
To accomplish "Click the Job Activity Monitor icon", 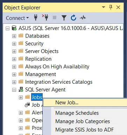I will pyautogui.click(x=27, y=105).
